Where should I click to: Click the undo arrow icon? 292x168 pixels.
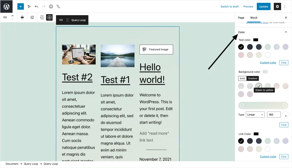tap(36, 6)
